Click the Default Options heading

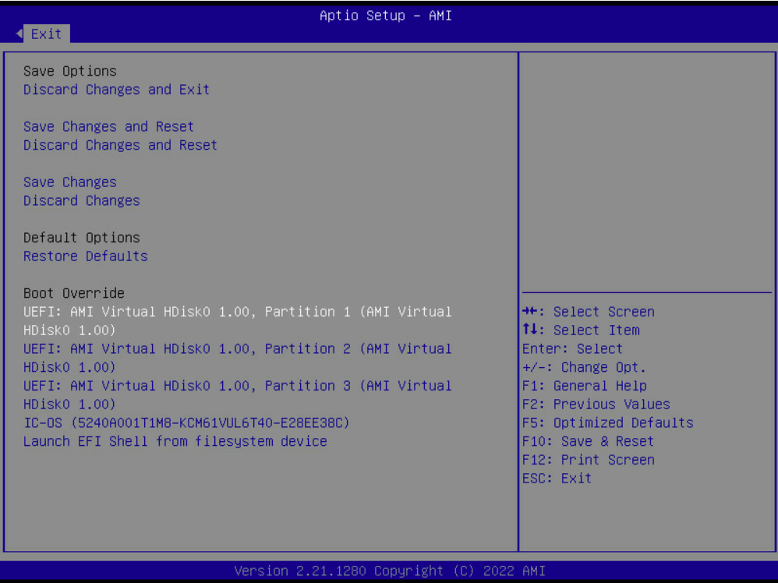tap(82, 238)
